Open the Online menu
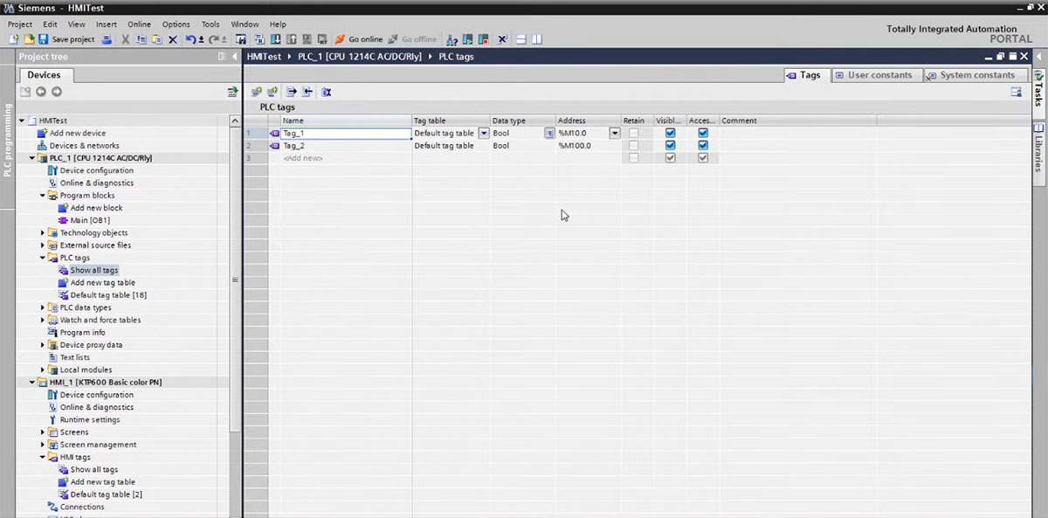1048x518 pixels. pyautogui.click(x=139, y=24)
